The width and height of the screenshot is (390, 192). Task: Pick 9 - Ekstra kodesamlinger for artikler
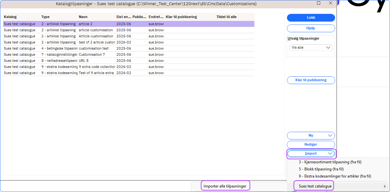335,176
